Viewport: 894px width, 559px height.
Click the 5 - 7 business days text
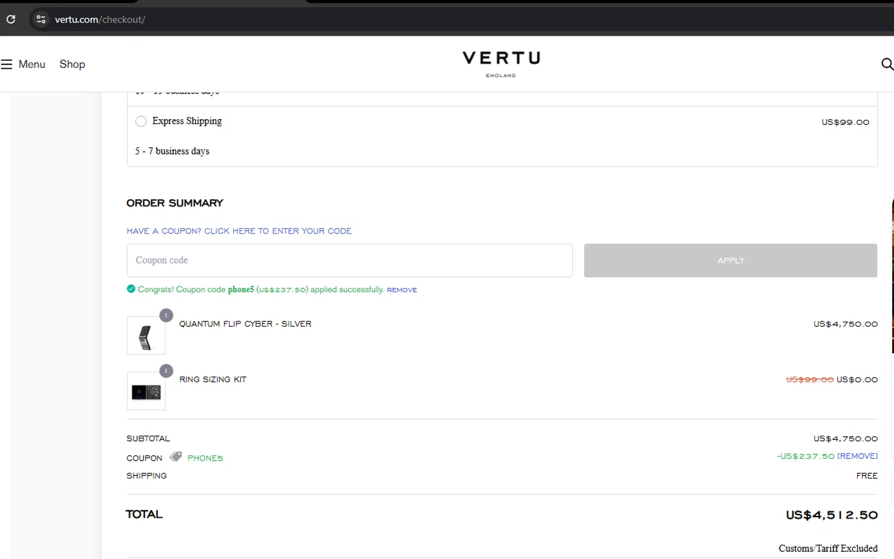click(x=172, y=151)
